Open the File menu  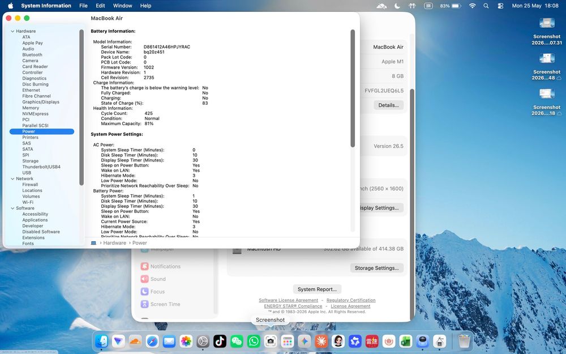[x=83, y=6]
